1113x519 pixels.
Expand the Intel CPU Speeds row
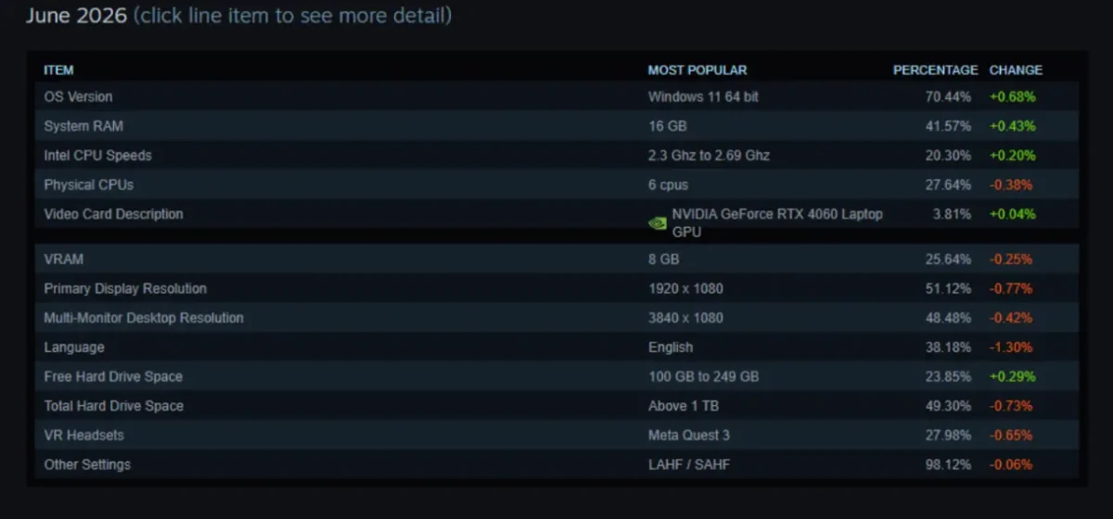pos(556,156)
